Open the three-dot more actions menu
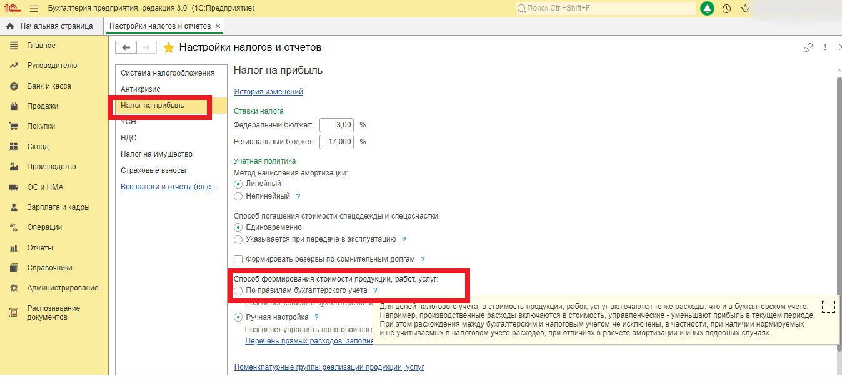Viewport: 842px width, 379px height. (825, 47)
